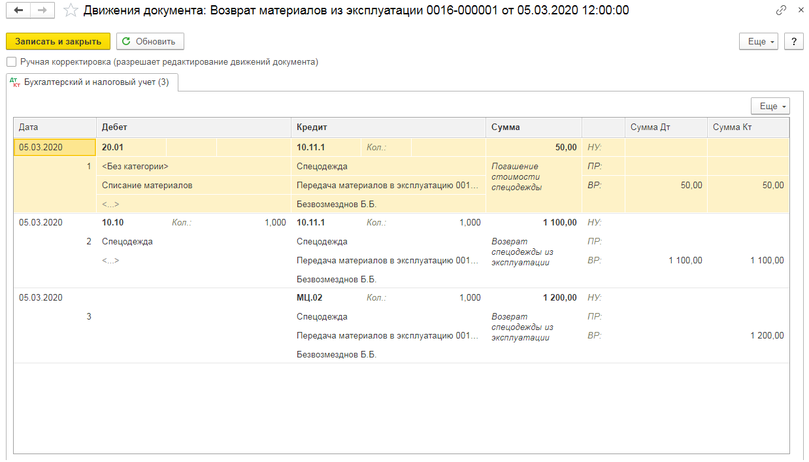This screenshot has height=462, width=809.
Task: Switch to Бухгалтерский и налоговый учет tab
Action: pos(91,82)
